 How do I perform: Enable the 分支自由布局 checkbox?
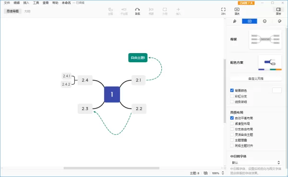[x=232, y=129]
